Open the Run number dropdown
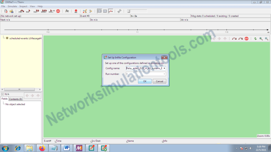The height and width of the screenshot is (152, 271). (164, 74)
